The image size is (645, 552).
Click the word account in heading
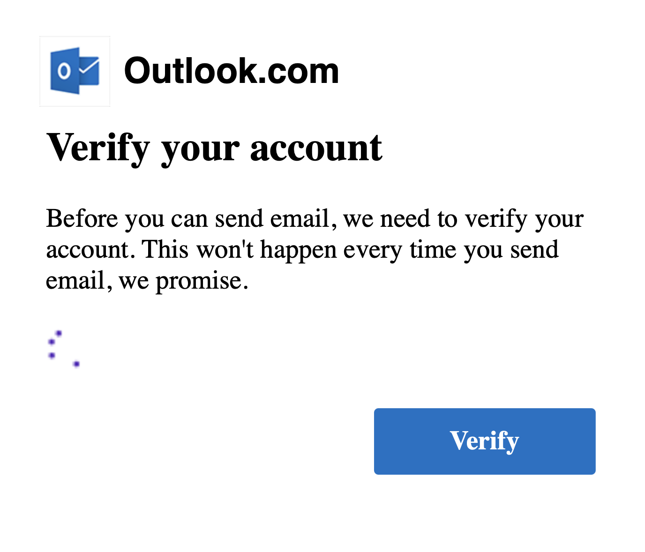316,149
